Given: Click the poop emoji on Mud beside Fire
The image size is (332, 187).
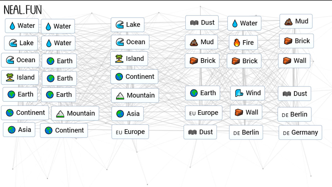Looking at the screenshot, I should click(194, 42).
